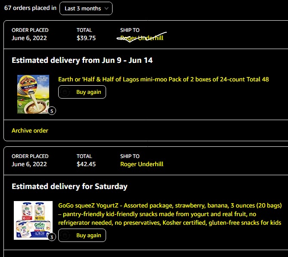Click the mini-moo Half & Half product thumbnail
The image size is (288, 257).
pos(33,94)
